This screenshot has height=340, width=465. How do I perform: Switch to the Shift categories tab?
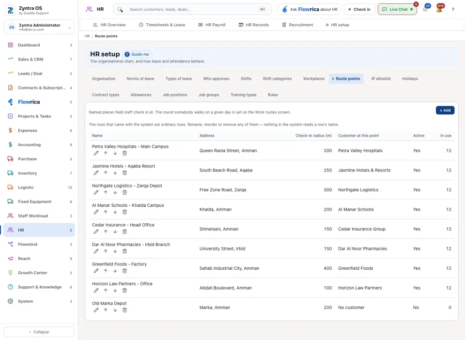(277, 78)
